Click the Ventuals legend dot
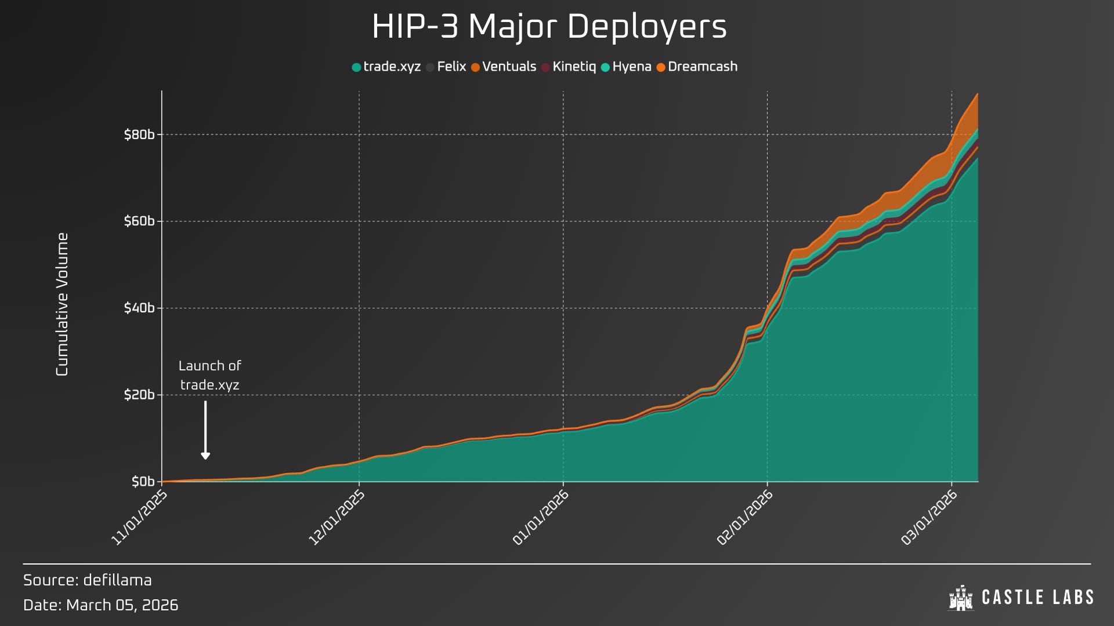The image size is (1114, 626). [x=475, y=68]
